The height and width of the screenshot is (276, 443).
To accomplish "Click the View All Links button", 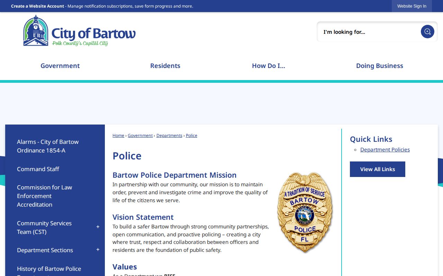I will coord(378,169).
